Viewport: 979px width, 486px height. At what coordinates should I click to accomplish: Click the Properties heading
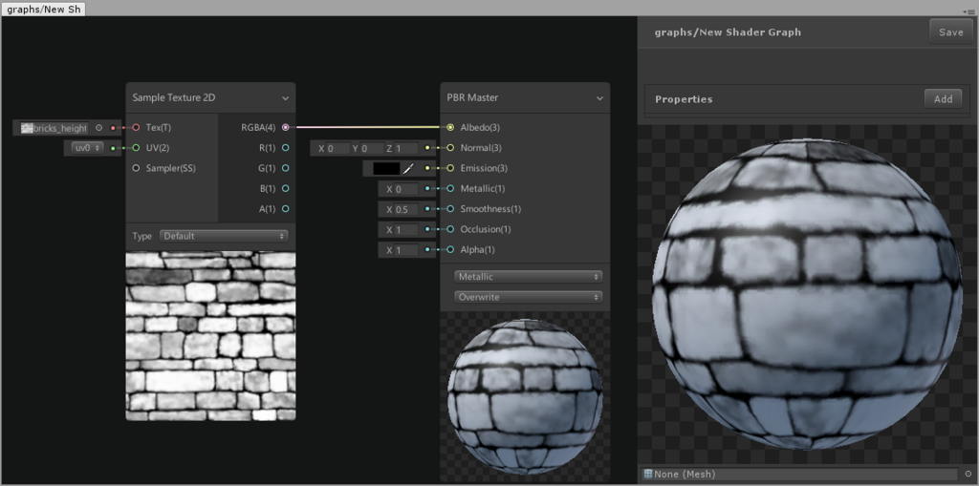pos(684,99)
